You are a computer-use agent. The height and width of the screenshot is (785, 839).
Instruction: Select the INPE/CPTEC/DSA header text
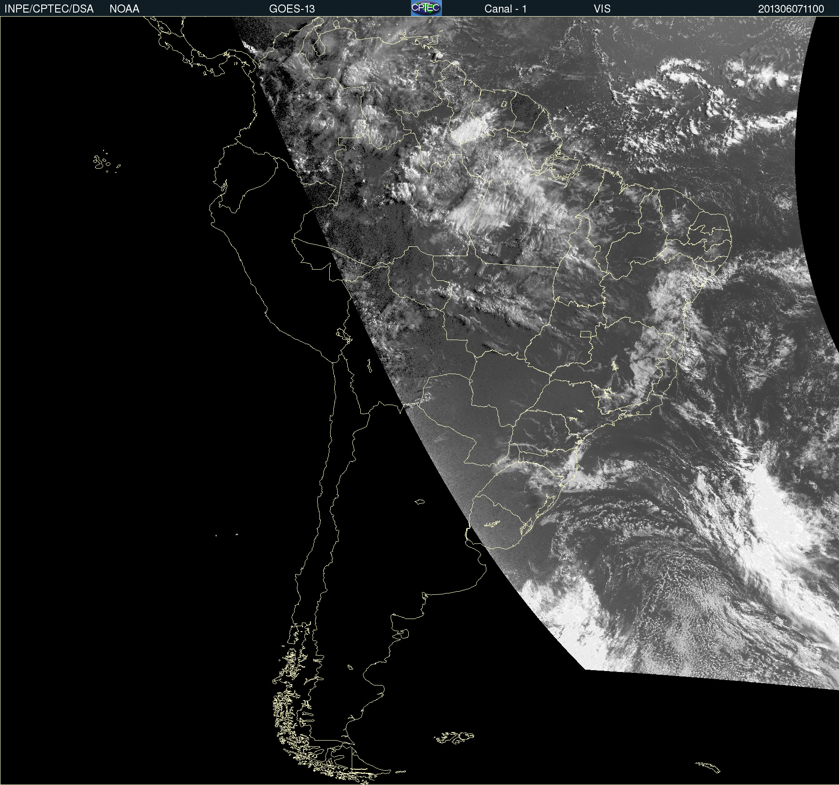point(49,9)
